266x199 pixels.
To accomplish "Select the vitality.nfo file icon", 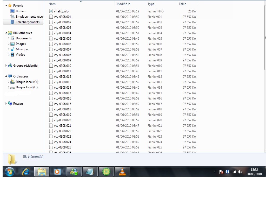I will point(51,11).
